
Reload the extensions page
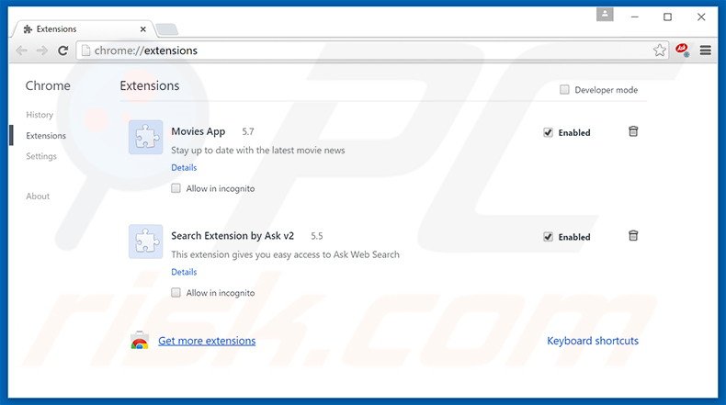tap(63, 51)
